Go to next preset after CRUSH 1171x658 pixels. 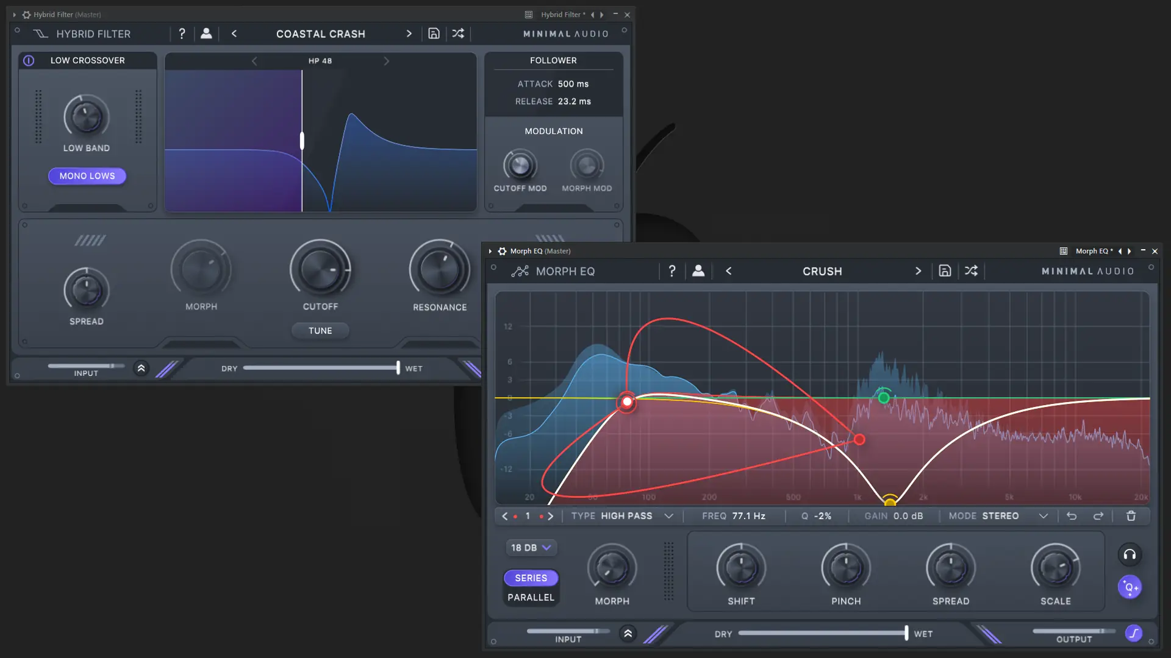point(918,271)
